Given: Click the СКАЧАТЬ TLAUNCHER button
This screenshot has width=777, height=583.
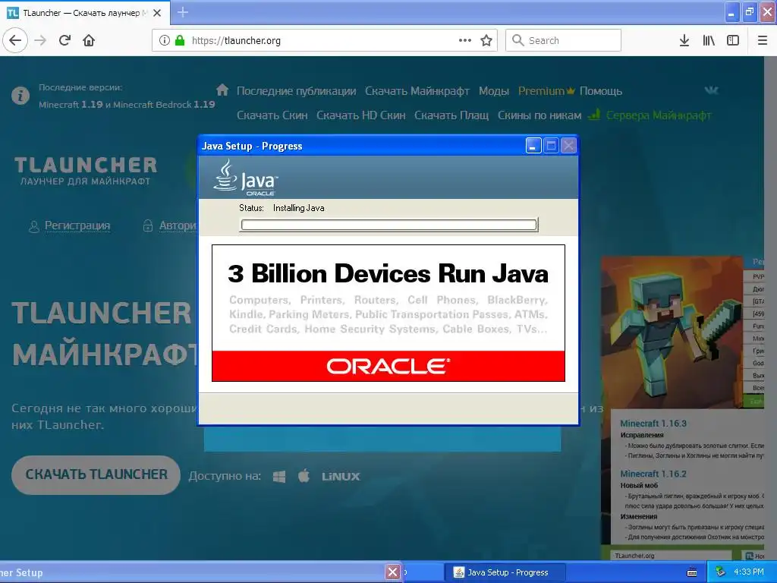Looking at the screenshot, I should [96, 475].
